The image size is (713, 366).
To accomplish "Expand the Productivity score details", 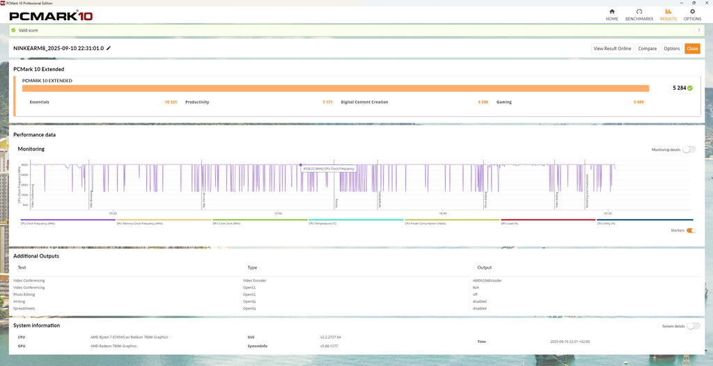I will (197, 102).
